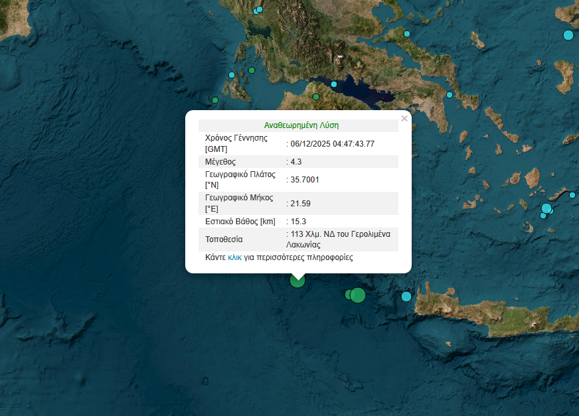Click the paired cyan markers in northwestern Greece
This screenshot has height=416, width=579.
[x=258, y=10]
